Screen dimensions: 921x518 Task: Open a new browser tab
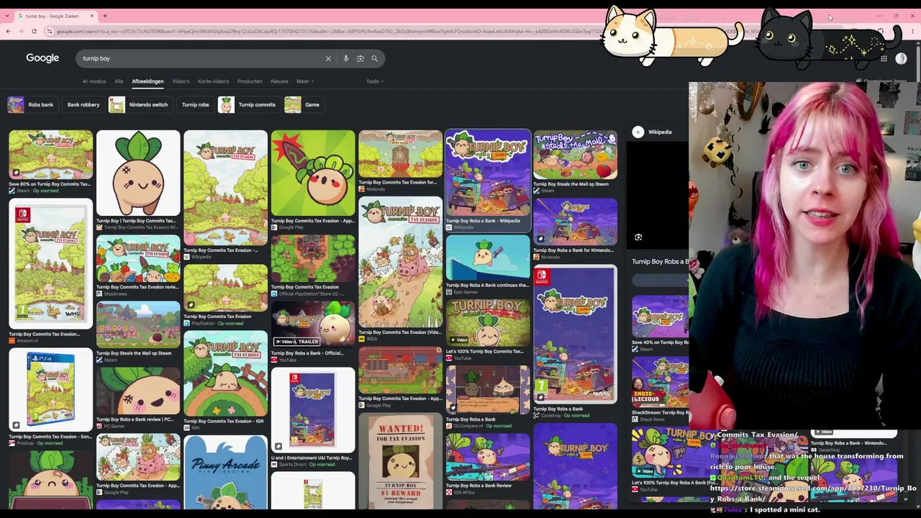click(x=104, y=16)
